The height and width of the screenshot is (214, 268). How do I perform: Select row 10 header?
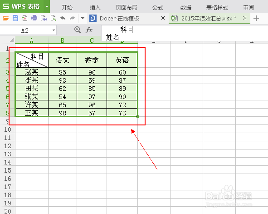tap(8, 129)
